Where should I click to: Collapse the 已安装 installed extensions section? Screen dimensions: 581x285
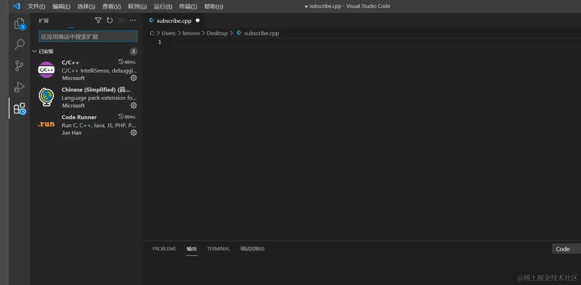click(34, 51)
